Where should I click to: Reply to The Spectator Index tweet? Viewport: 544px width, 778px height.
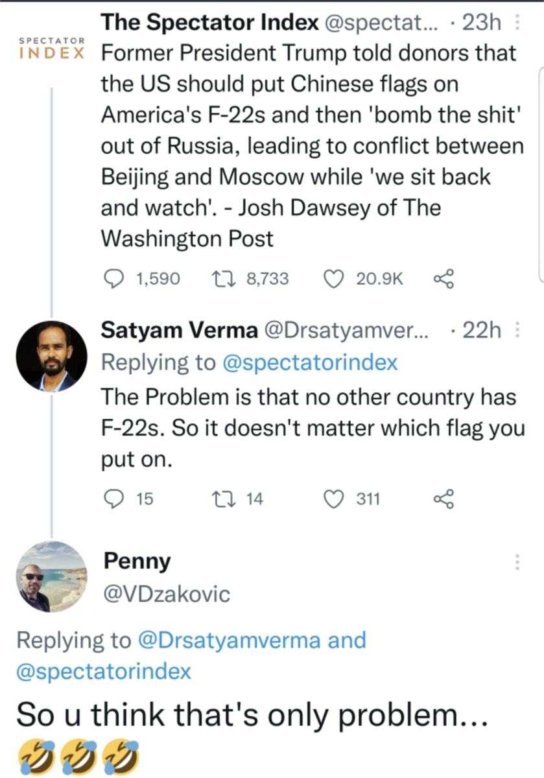[115, 279]
